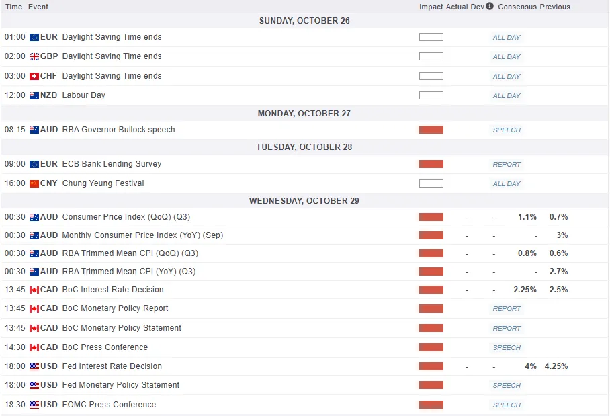Click the red impact bar for ECB Bank Lending Survey

pyautogui.click(x=431, y=164)
